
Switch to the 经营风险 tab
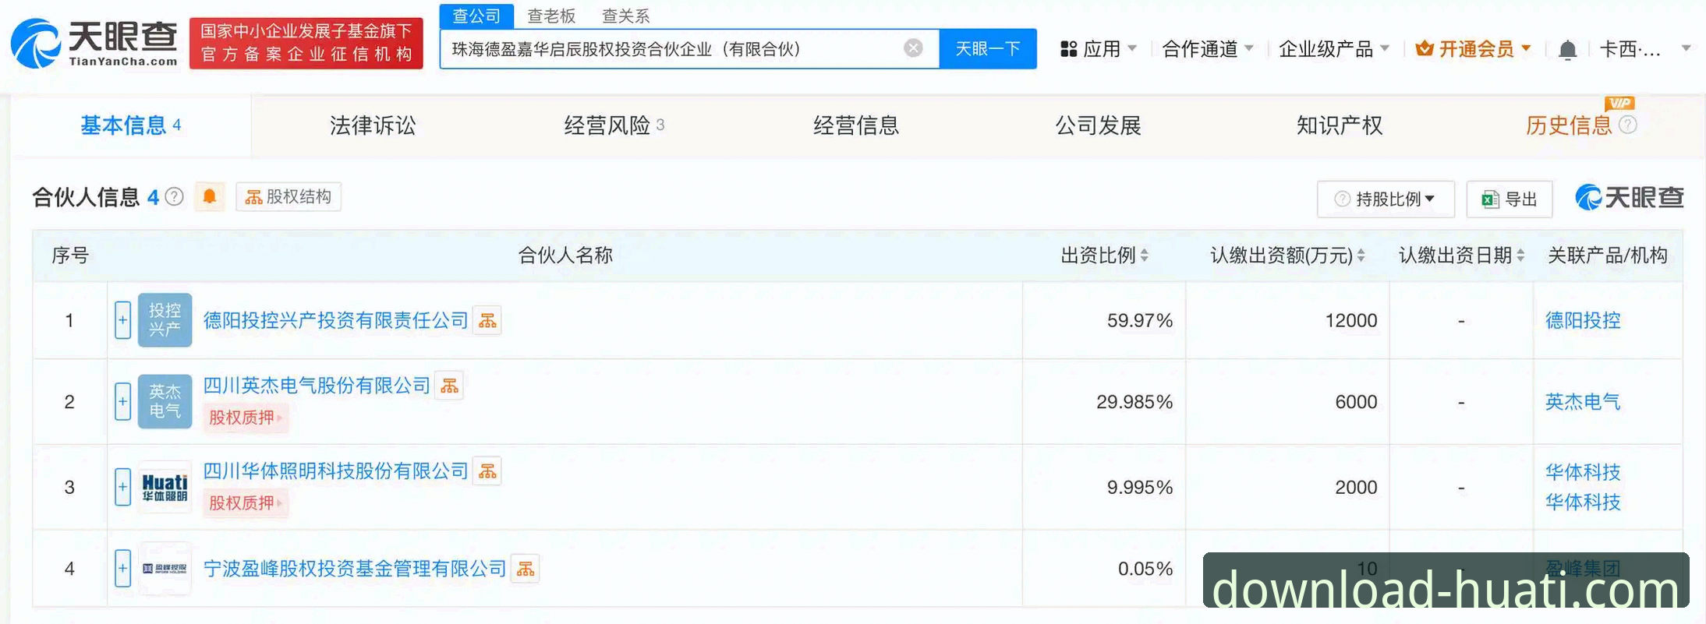614,125
